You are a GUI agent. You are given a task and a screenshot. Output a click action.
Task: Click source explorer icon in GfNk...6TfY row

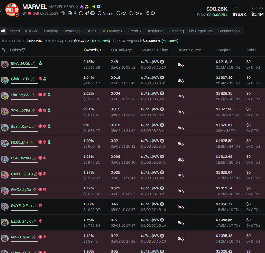click(x=162, y=77)
